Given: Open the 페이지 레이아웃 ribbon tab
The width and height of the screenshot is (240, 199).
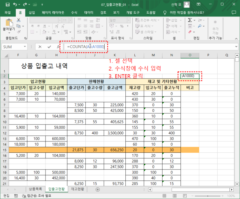Looking at the screenshot, I should coord(53,13).
